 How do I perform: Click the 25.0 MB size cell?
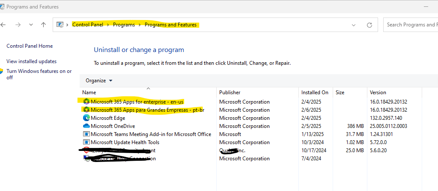[355, 150]
